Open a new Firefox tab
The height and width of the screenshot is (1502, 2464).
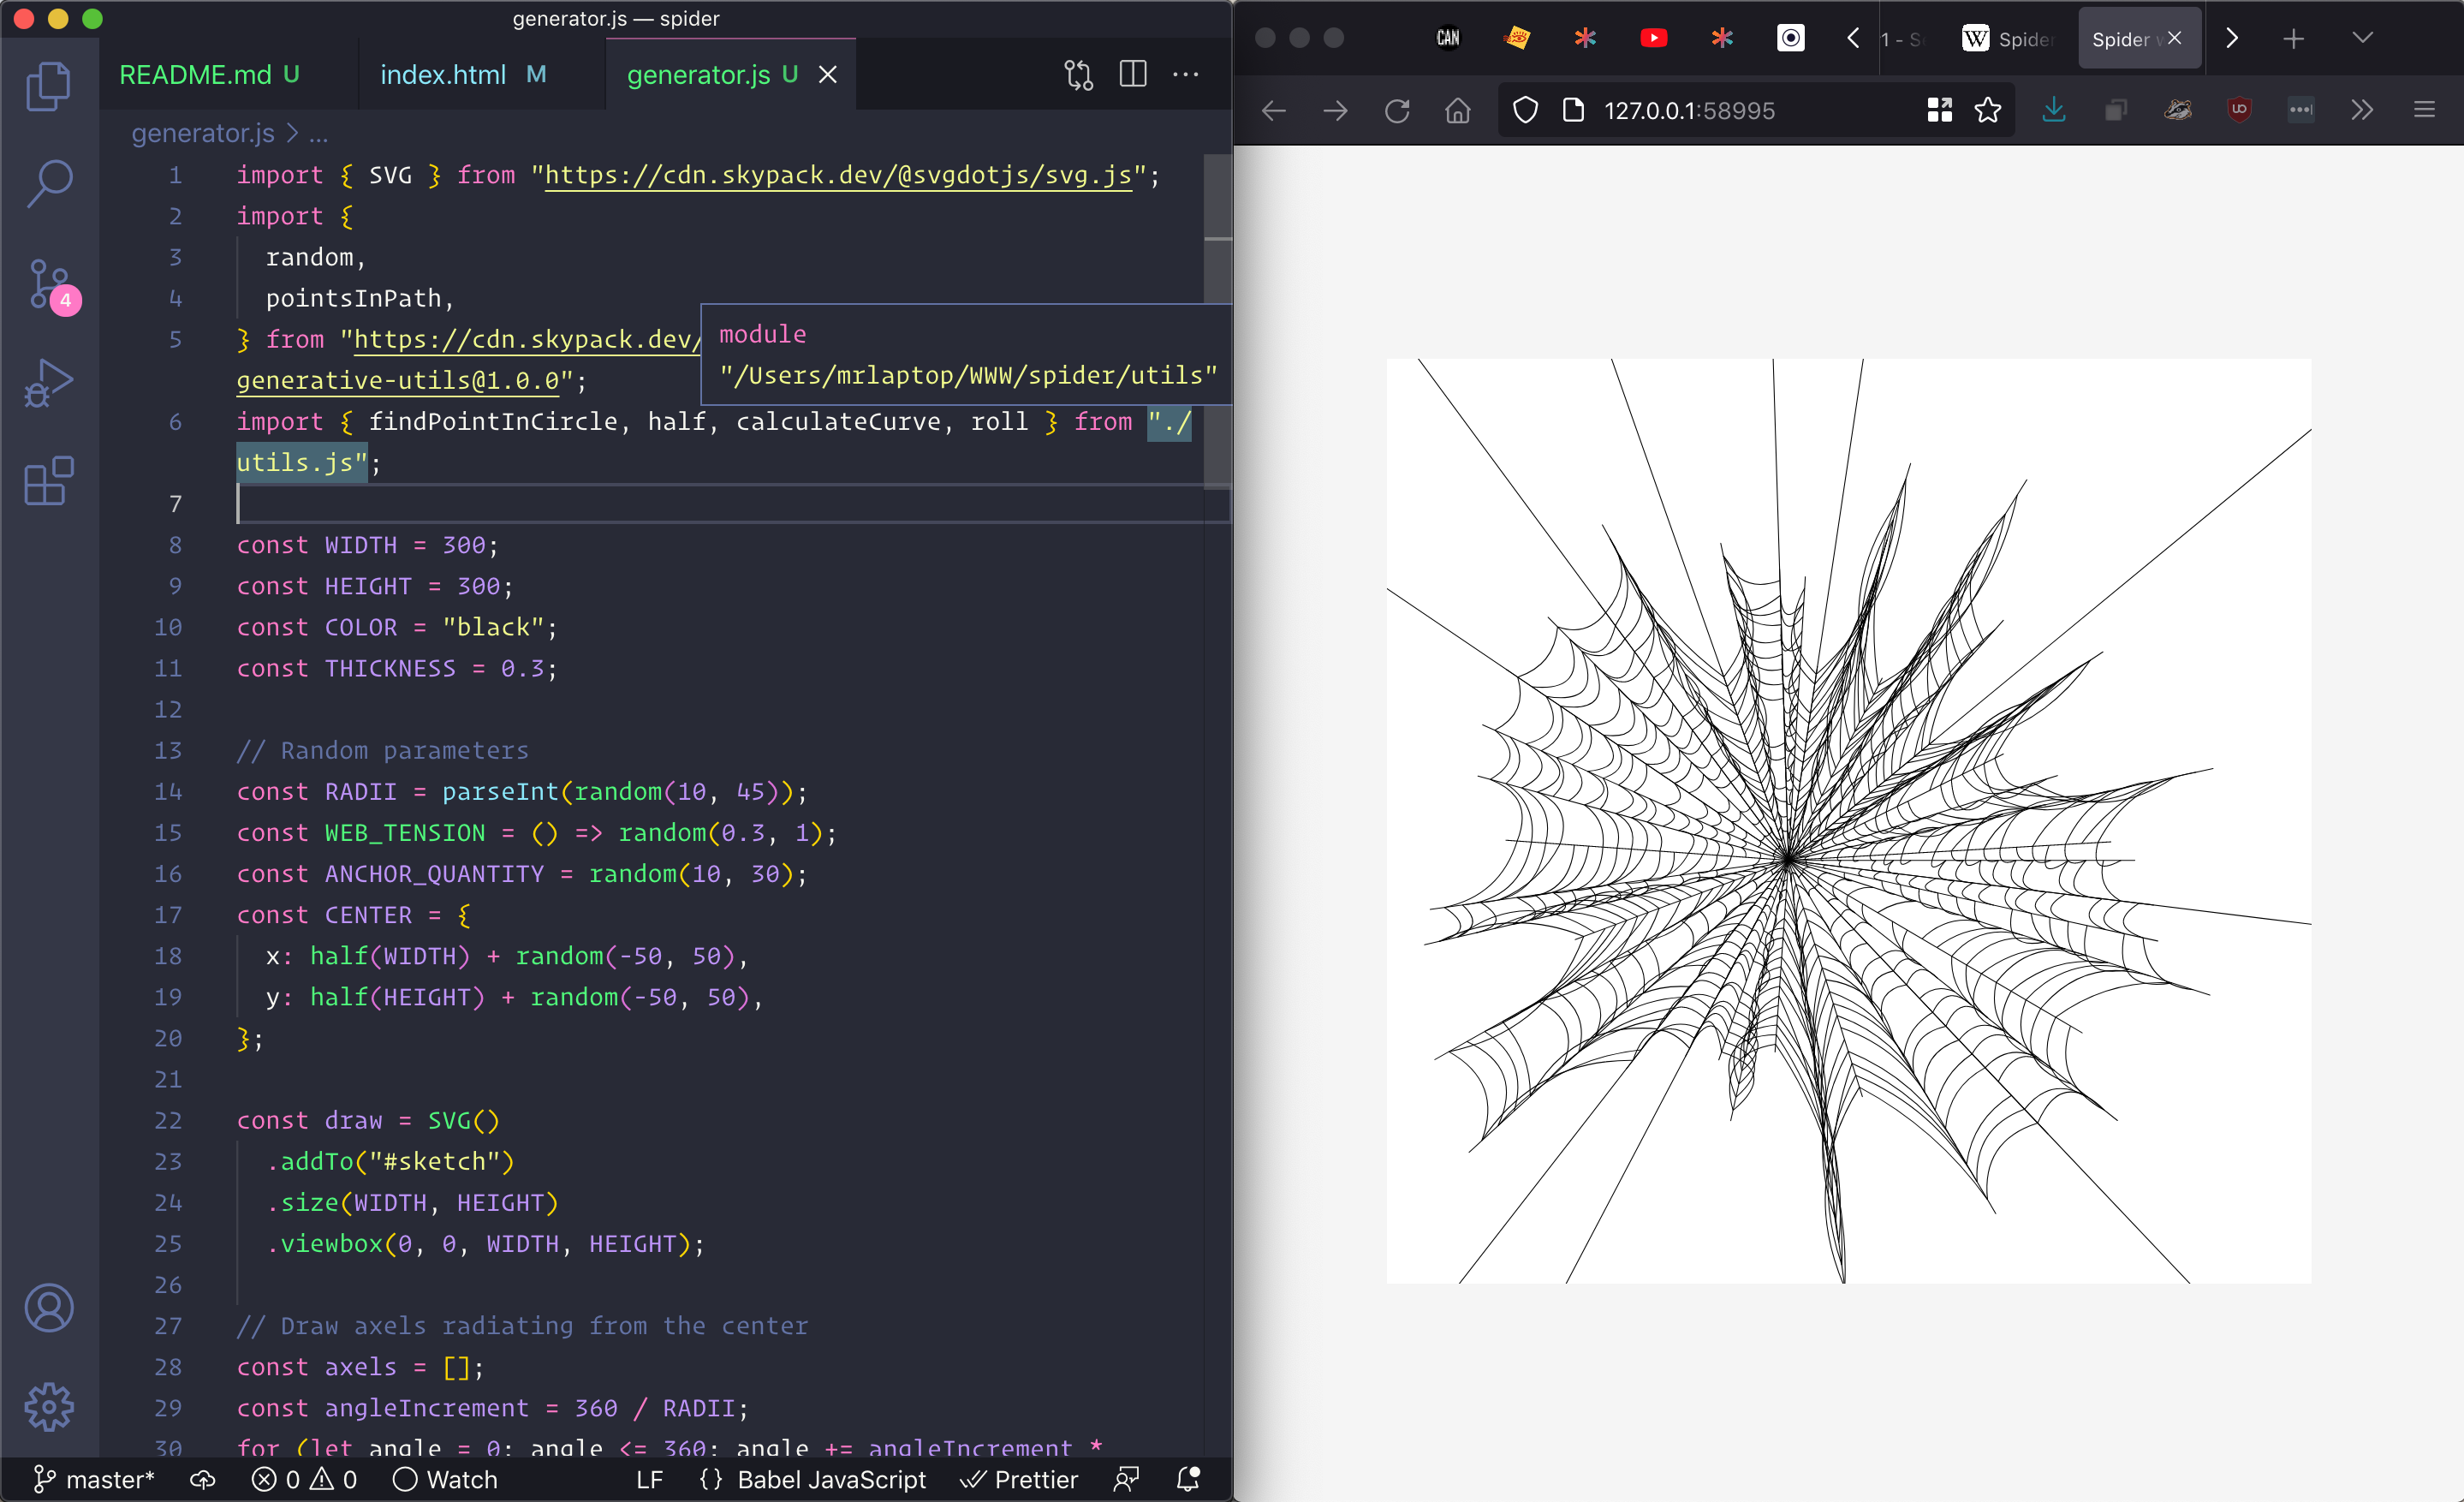(2293, 38)
